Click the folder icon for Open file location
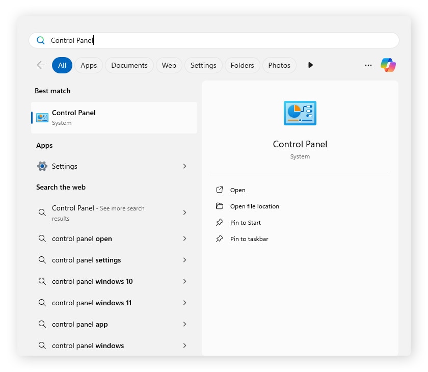Viewport: 428px width, 372px height. [220, 206]
